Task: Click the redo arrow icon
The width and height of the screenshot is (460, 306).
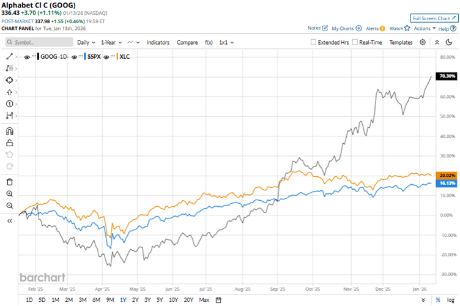Action: pos(9,166)
